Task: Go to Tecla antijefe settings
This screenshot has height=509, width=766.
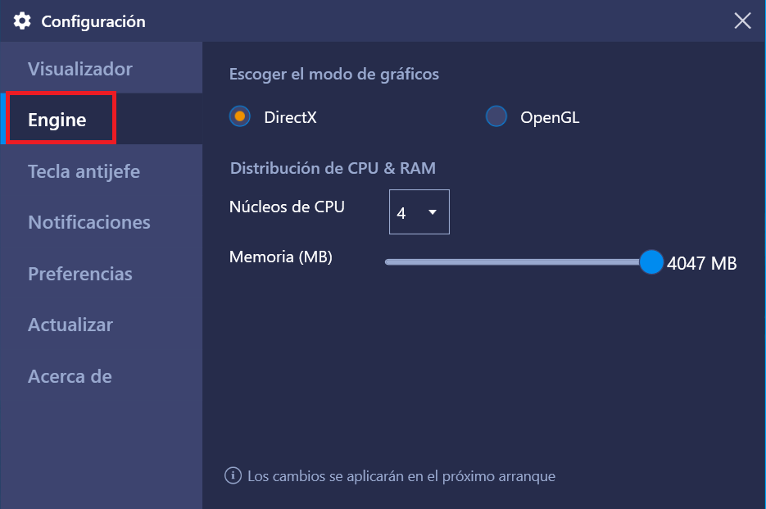Action: coord(84,171)
